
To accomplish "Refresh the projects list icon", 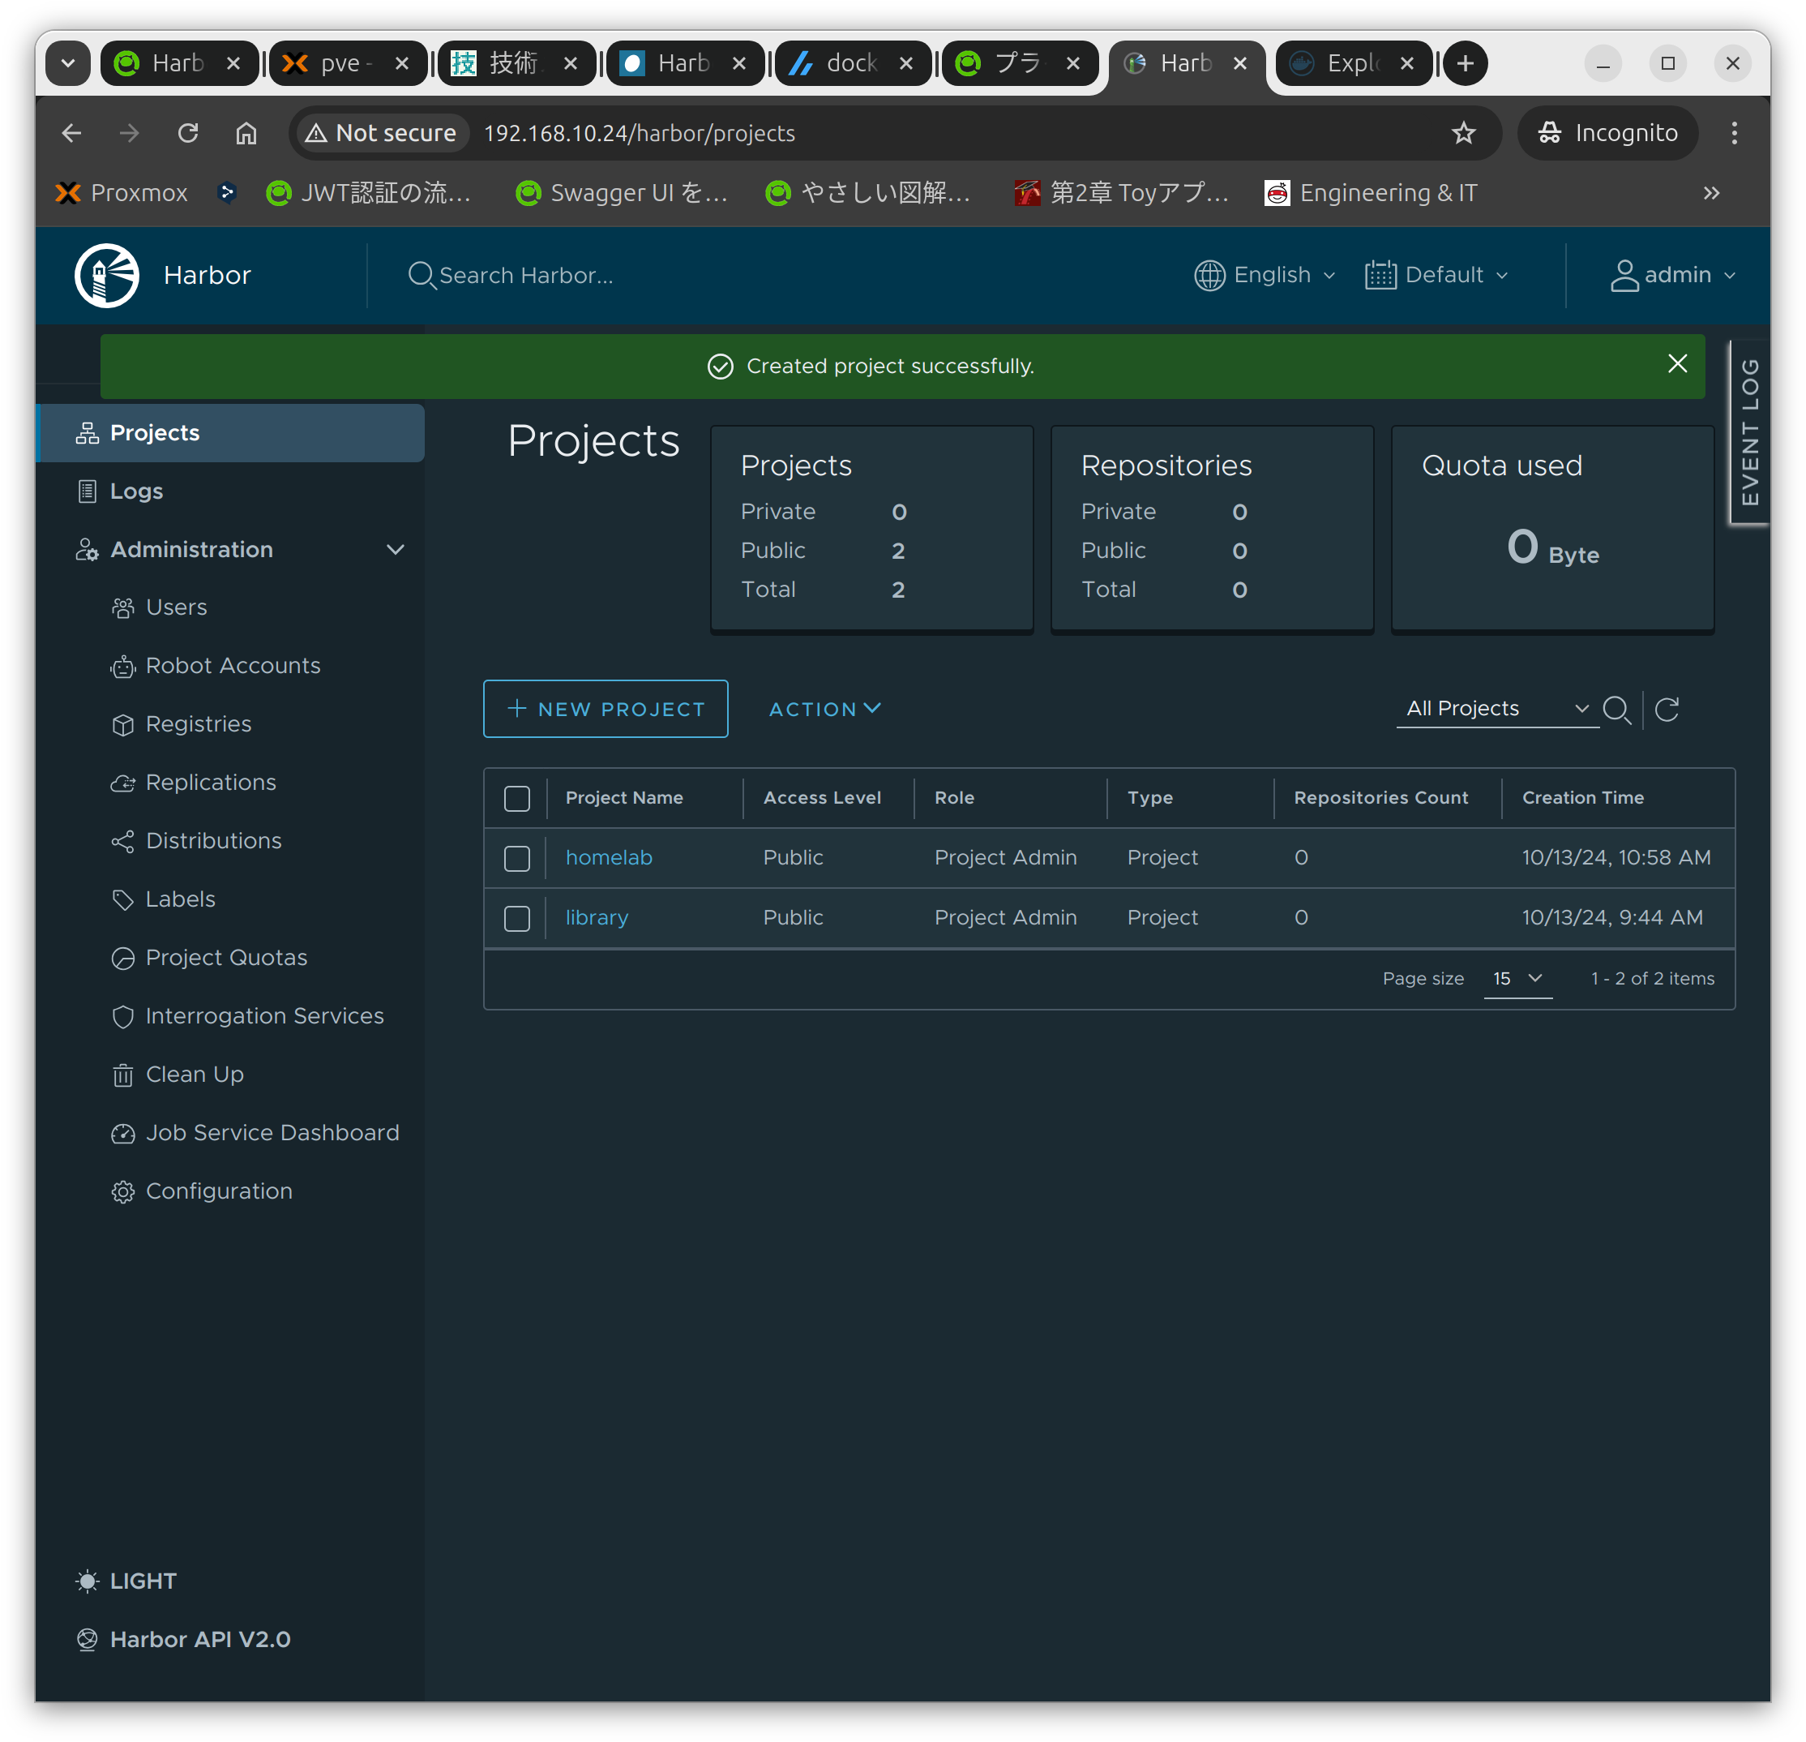I will (1667, 709).
